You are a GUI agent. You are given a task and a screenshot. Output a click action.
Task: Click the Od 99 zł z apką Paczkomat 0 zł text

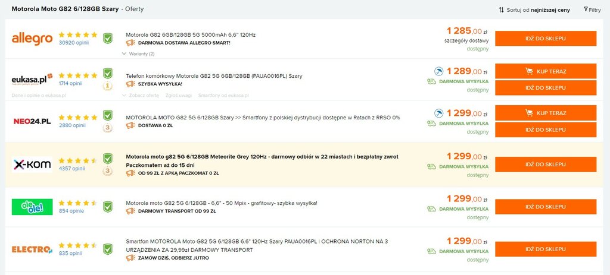pyautogui.click(x=178, y=173)
